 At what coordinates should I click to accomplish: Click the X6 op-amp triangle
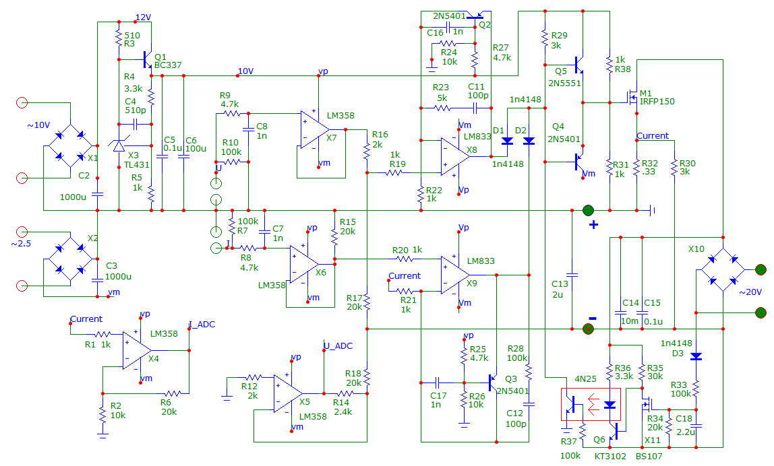pyautogui.click(x=305, y=264)
